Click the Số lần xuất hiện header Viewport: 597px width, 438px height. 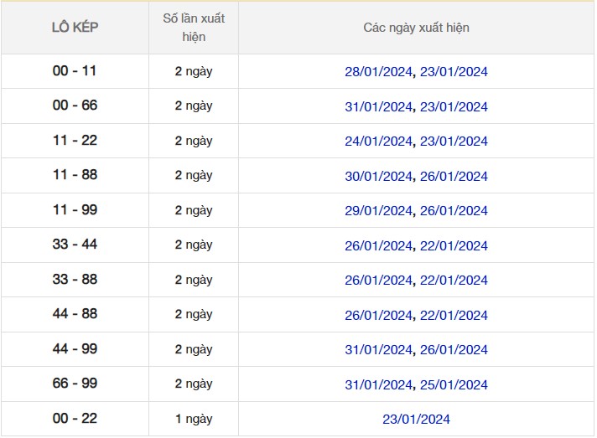(193, 28)
